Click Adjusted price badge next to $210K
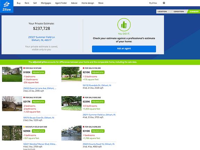Screen dimensions: 200x150 (98, 72)
